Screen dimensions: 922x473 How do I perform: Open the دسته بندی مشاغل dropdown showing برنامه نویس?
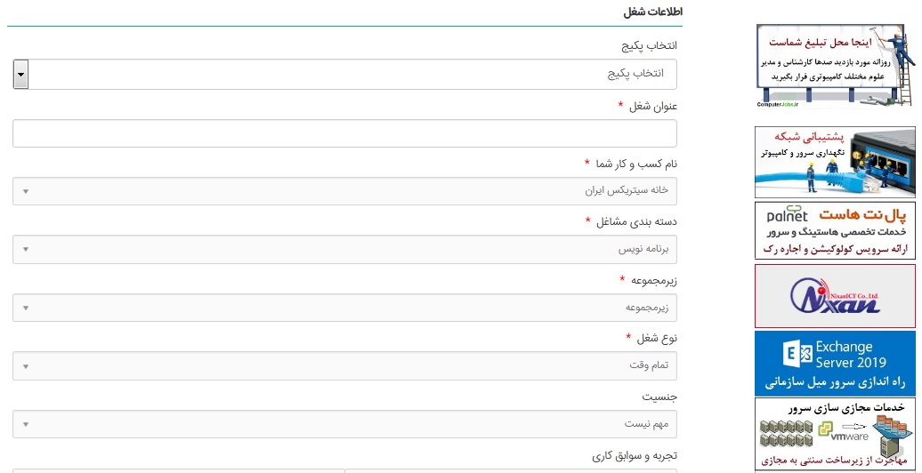click(x=344, y=249)
